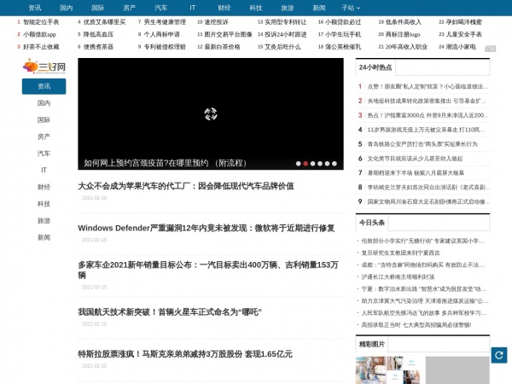The image size is (512, 384).
Task: Go to 财经 in the left sidebar
Action: coord(44,187)
